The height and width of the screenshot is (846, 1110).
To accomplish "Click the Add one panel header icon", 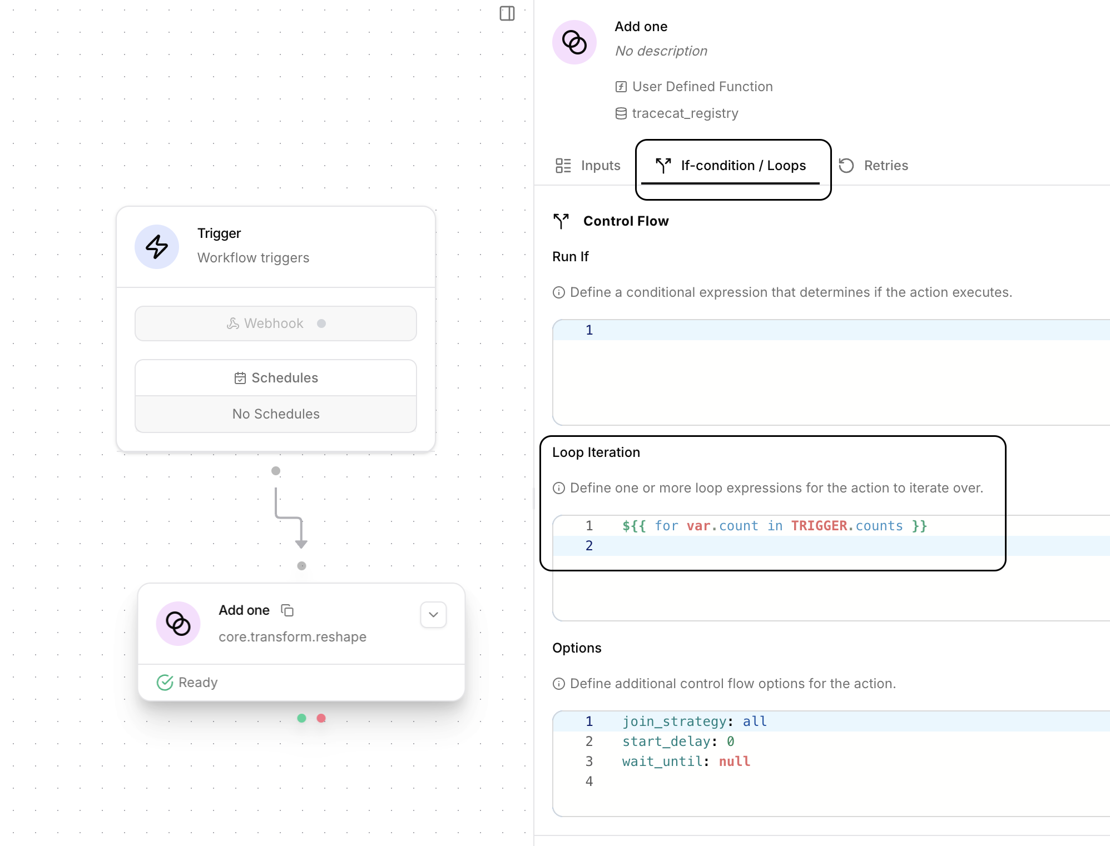I will pyautogui.click(x=574, y=42).
